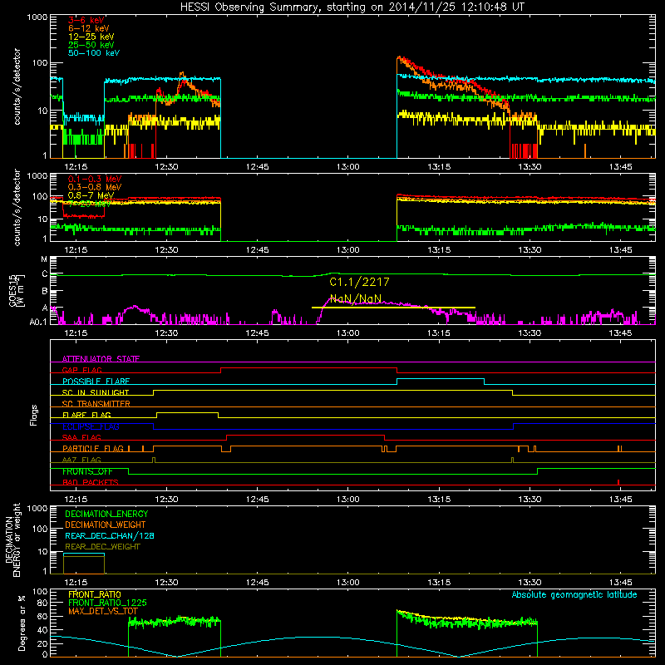Select the 6-12 keV legend label
The height and width of the screenshot is (665, 665).
pyautogui.click(x=89, y=28)
